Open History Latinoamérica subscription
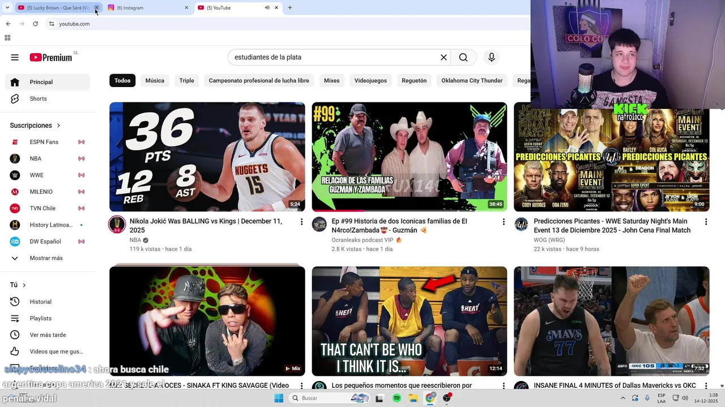Screen dimensions: 725x407 click(x=48, y=225)
